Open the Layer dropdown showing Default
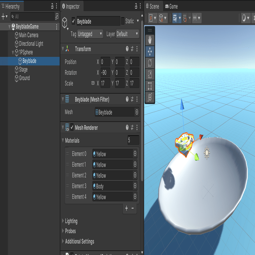 (x=127, y=34)
